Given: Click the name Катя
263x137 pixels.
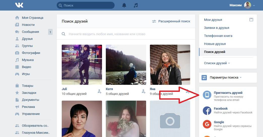Looking at the screenshot, I should click(x=109, y=89).
